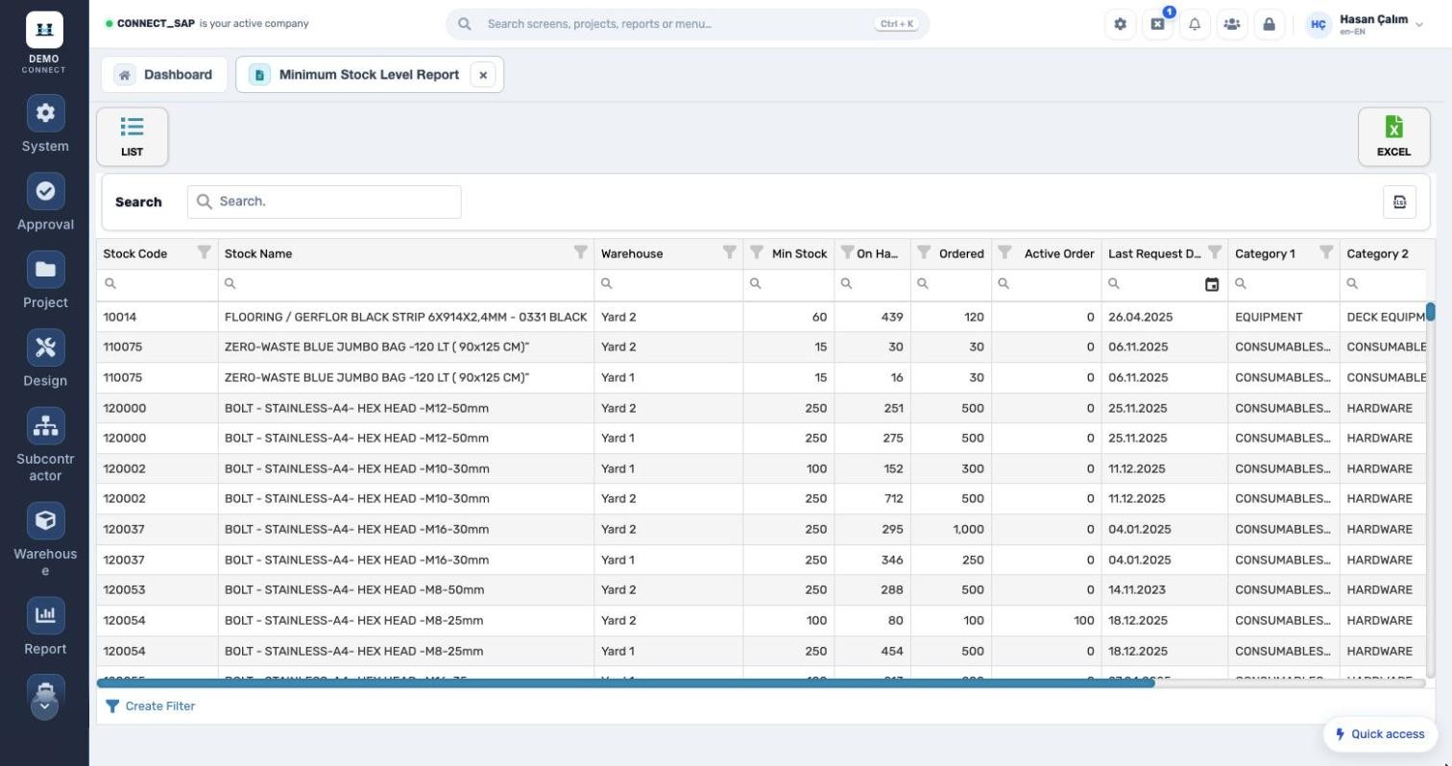Open the Quick access button

pos(1380,734)
